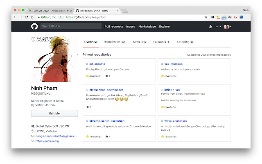Click the blue S extension icon
This screenshot has height=164, width=262.
click(241, 17)
